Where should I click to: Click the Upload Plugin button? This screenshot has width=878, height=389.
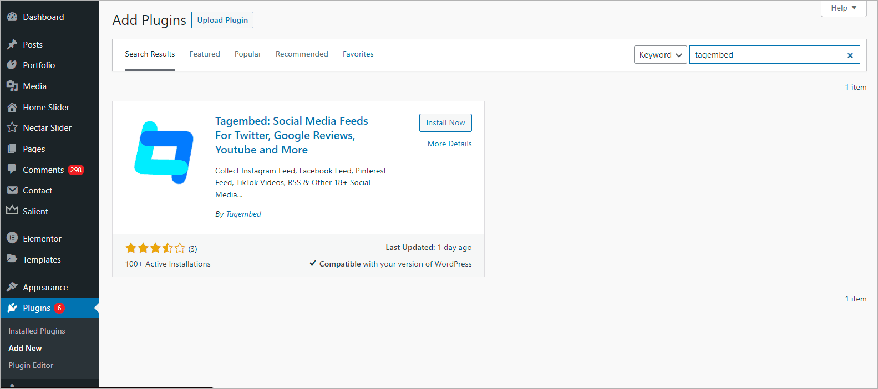click(x=222, y=20)
